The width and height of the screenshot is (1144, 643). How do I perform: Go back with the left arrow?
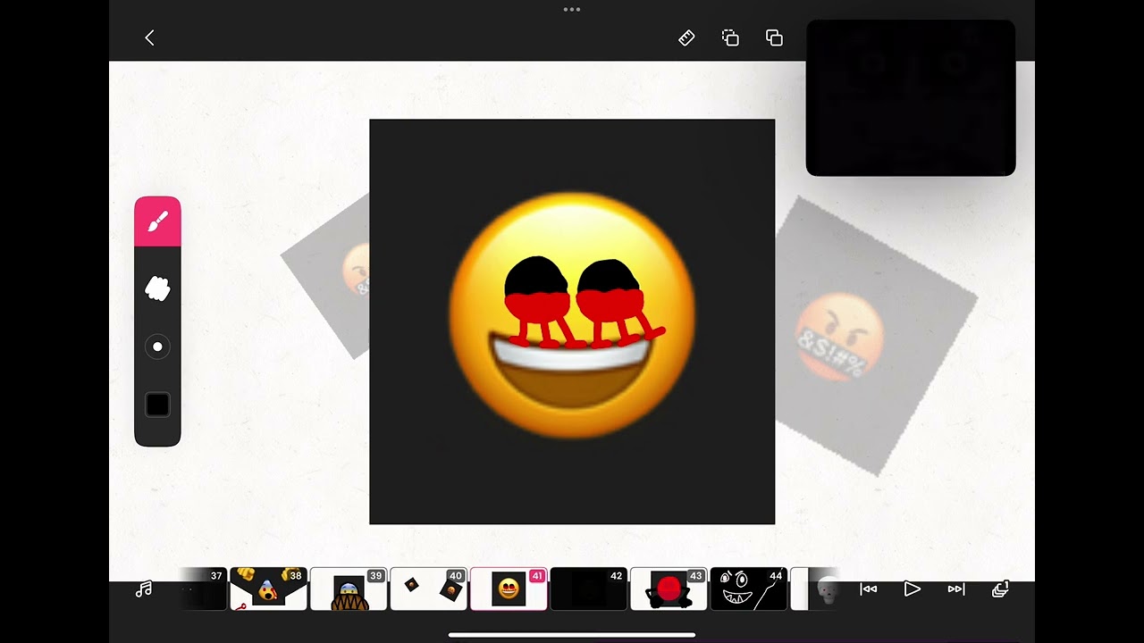pyautogui.click(x=149, y=38)
